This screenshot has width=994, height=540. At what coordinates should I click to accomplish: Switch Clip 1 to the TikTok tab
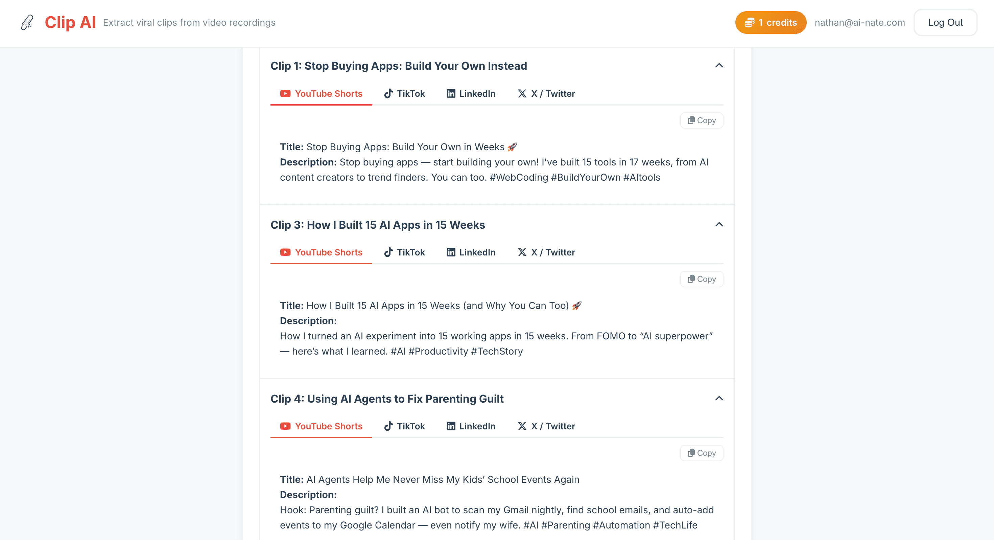(404, 93)
